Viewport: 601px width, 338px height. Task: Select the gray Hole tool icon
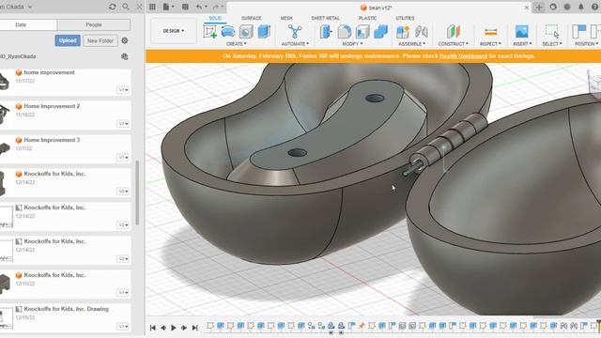click(246, 31)
